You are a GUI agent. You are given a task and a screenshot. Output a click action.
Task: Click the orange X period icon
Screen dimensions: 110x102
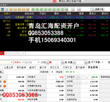coord(28,9)
